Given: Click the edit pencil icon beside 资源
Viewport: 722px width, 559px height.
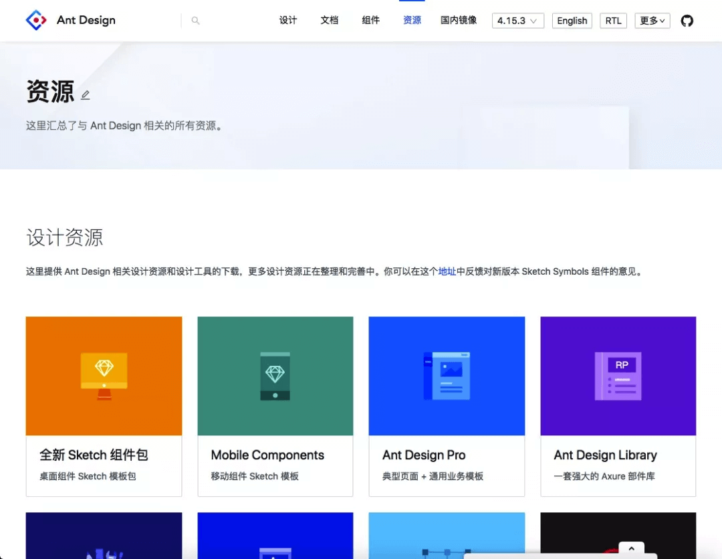Looking at the screenshot, I should (86, 95).
